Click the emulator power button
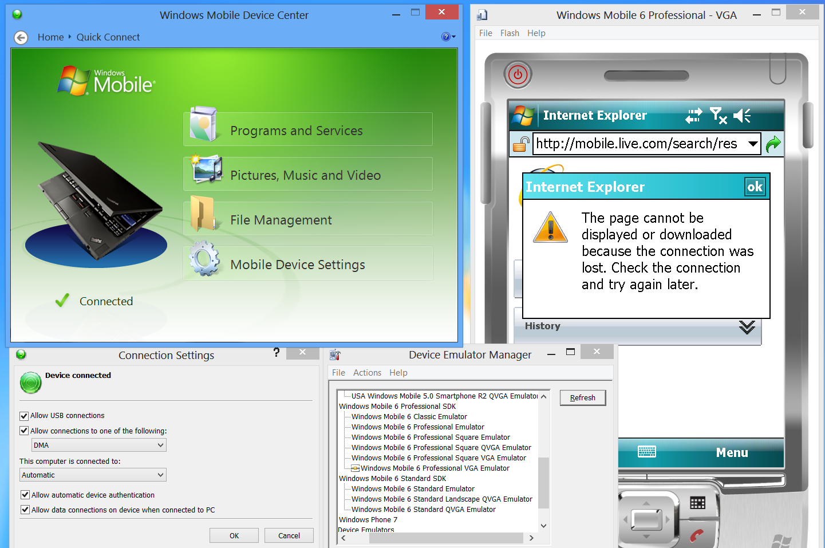 [x=518, y=74]
